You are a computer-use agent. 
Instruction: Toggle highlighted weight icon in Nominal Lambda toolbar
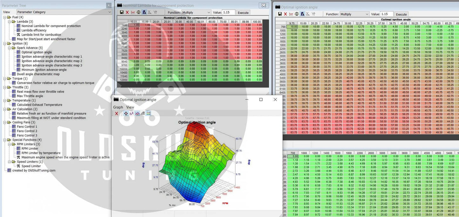(144, 12)
